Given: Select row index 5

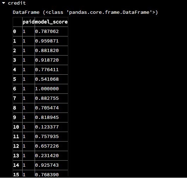Looking at the screenshot, I should coord(14,79).
